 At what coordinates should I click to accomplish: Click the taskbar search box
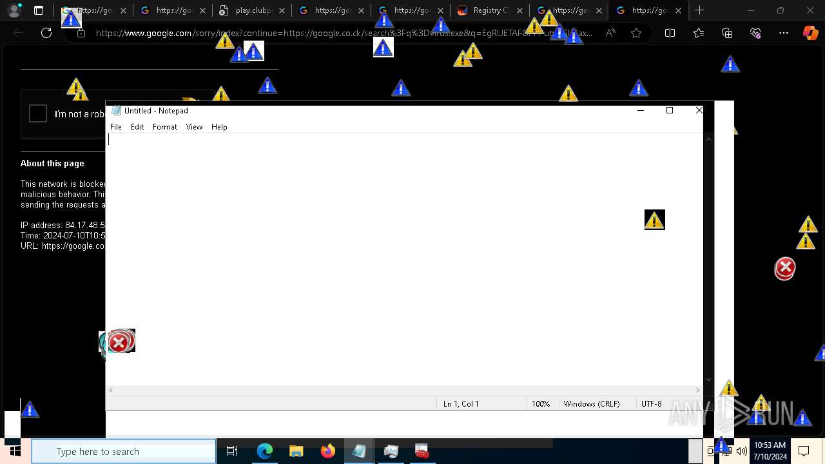pos(124,451)
